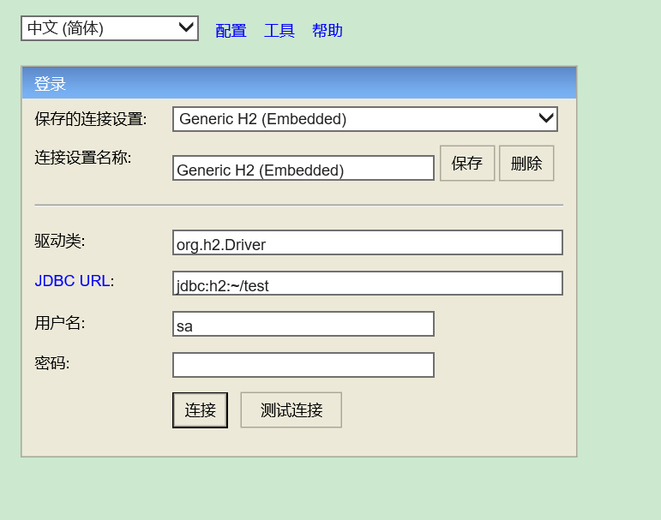Click the 保存的连接设置 label text
Image resolution: width=661 pixels, height=520 pixels.
(x=91, y=119)
